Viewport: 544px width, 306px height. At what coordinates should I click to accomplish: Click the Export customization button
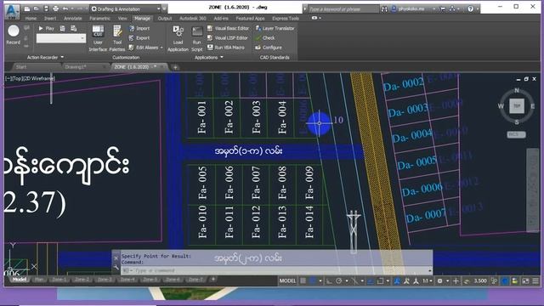[139, 37]
